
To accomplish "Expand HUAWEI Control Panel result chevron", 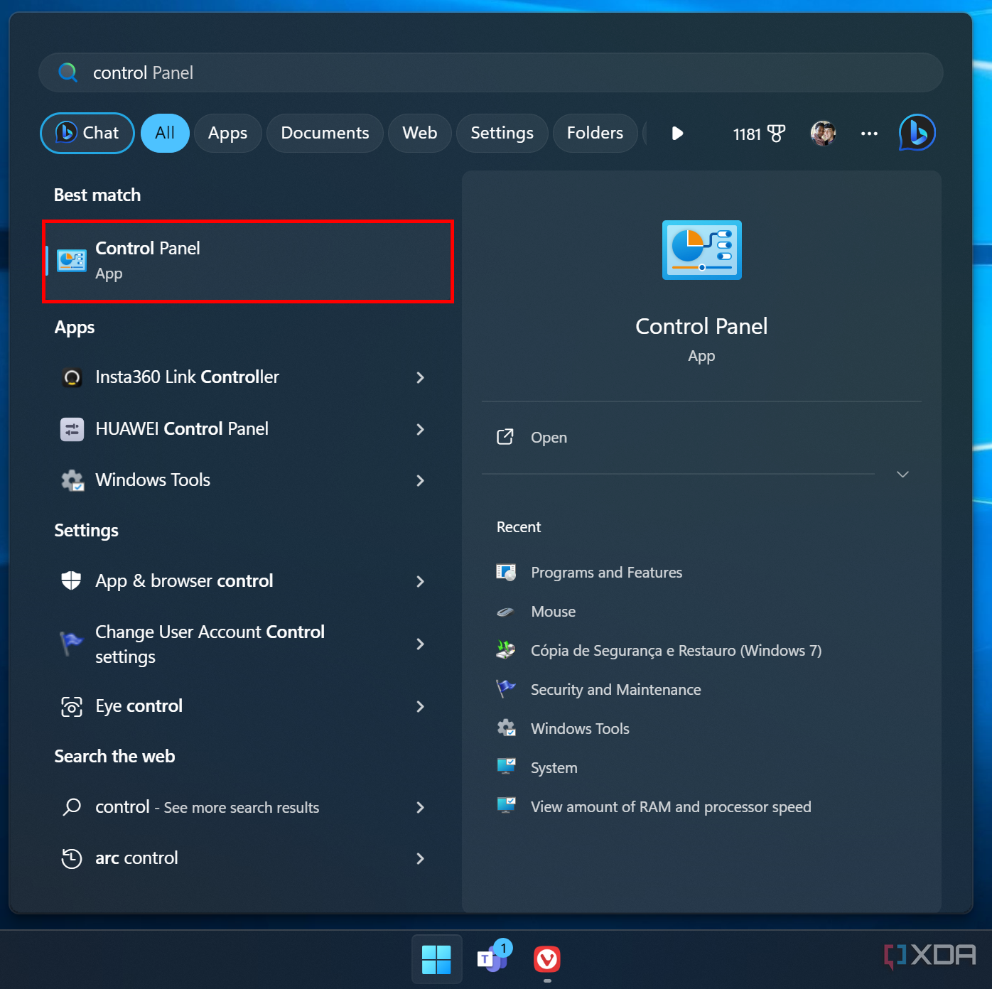I will 420,429.
